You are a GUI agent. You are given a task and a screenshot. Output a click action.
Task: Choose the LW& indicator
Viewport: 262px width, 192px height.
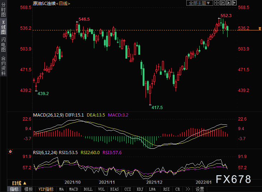[x=152, y=189]
